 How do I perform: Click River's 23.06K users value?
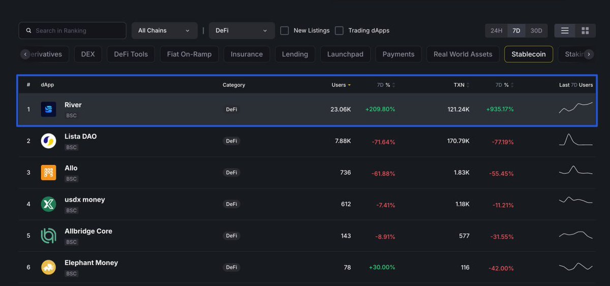(x=341, y=109)
